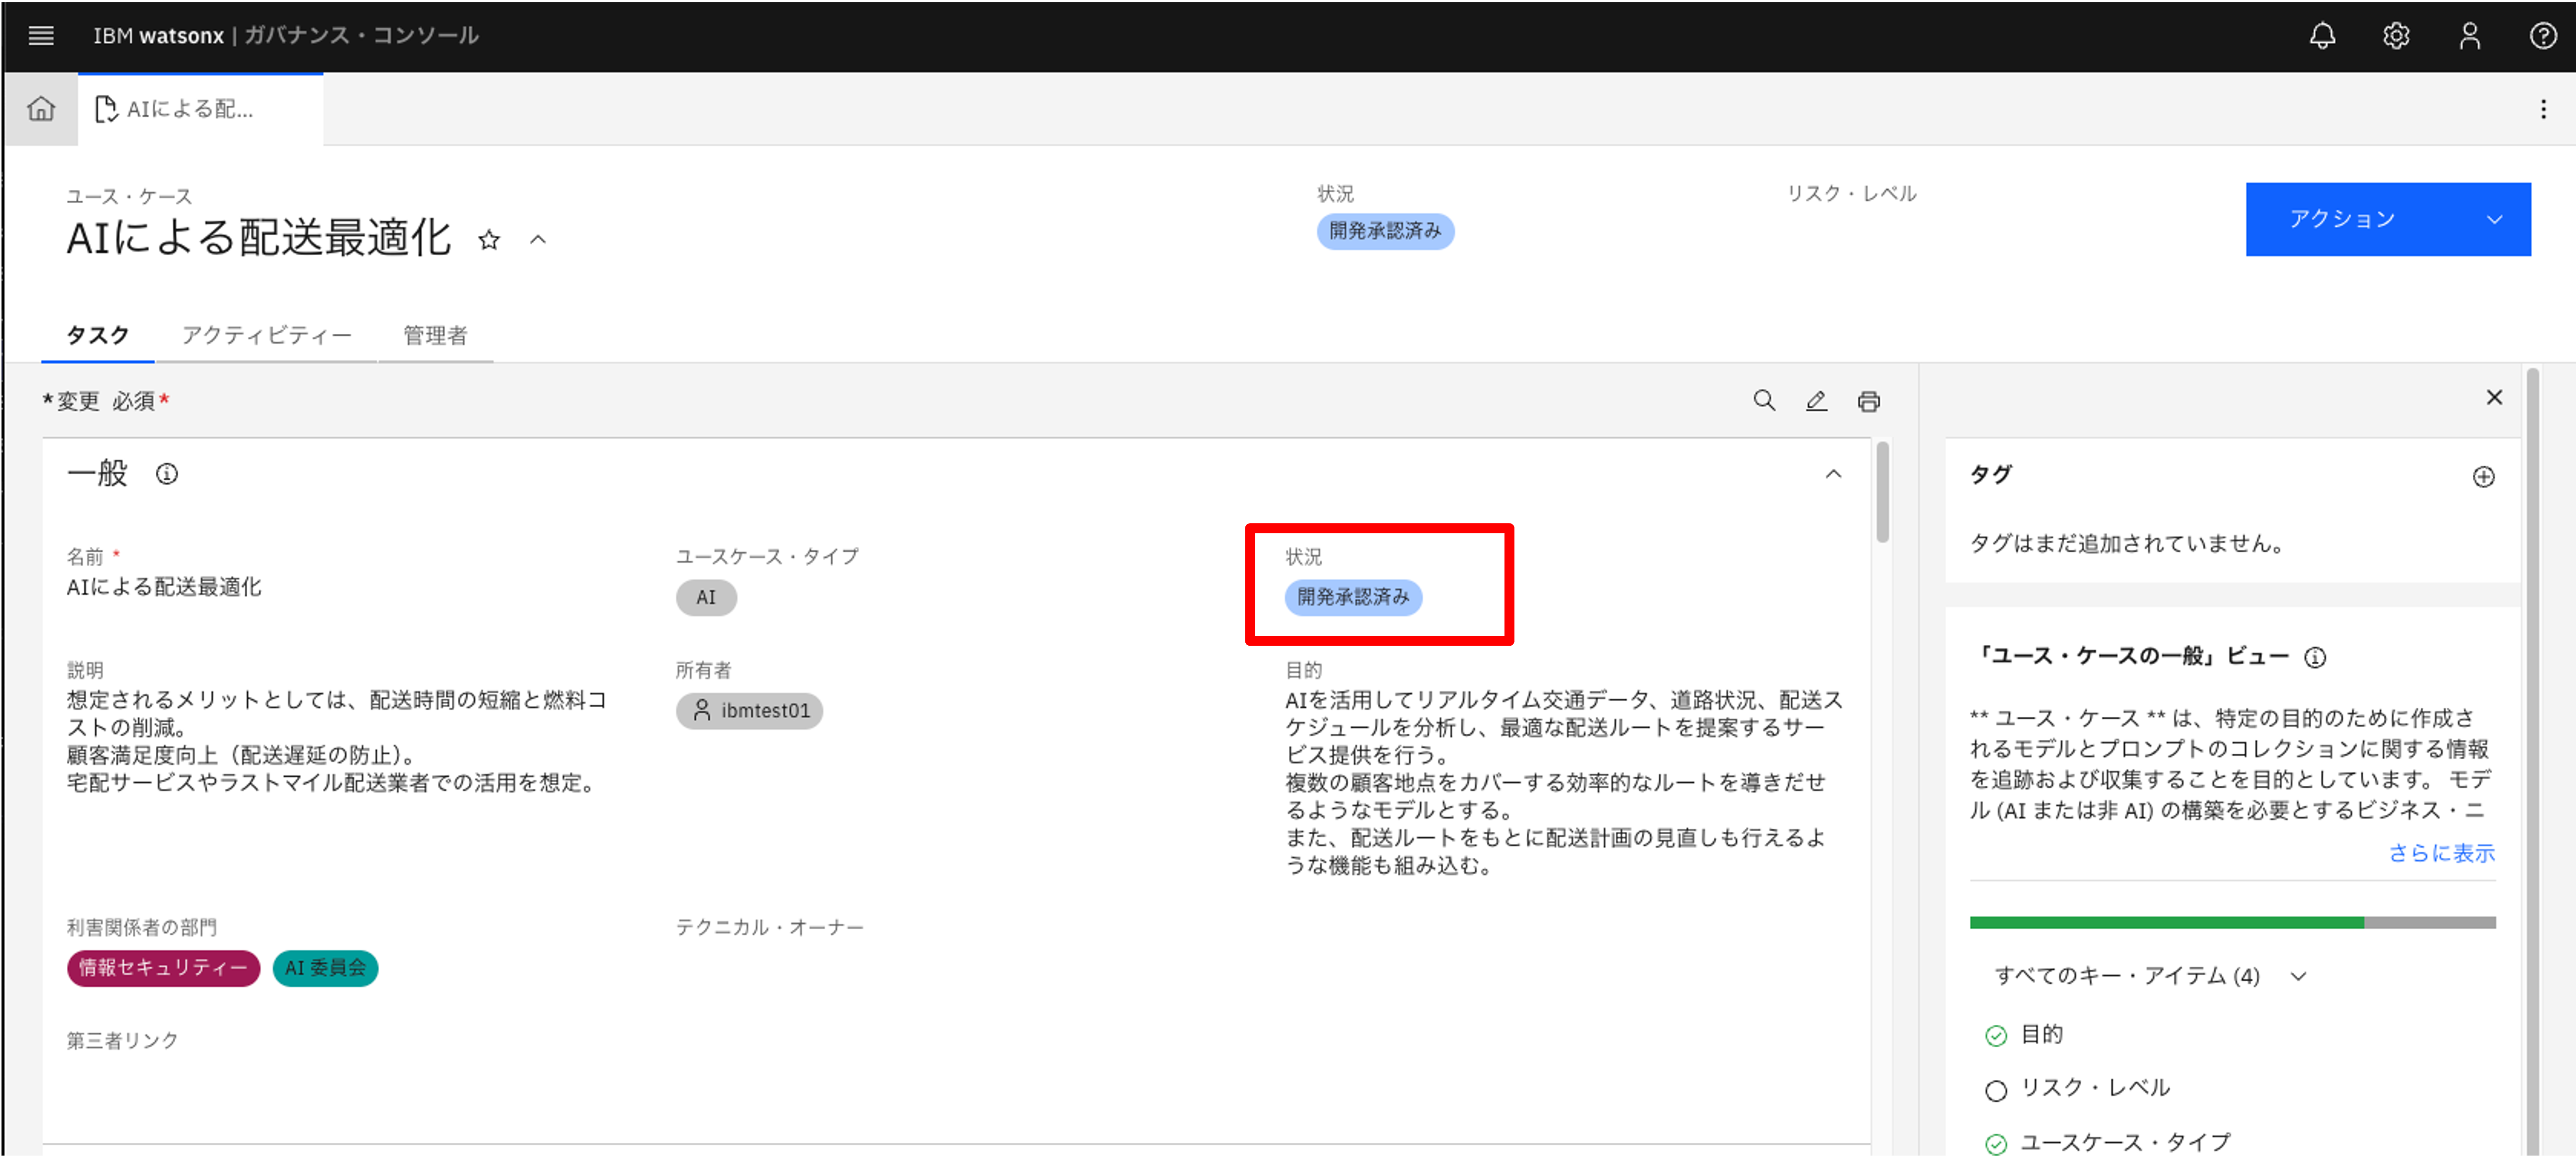Screen dimensions: 2576x1156
Task: Toggle 目的 key item checkmark
Action: (1996, 1036)
